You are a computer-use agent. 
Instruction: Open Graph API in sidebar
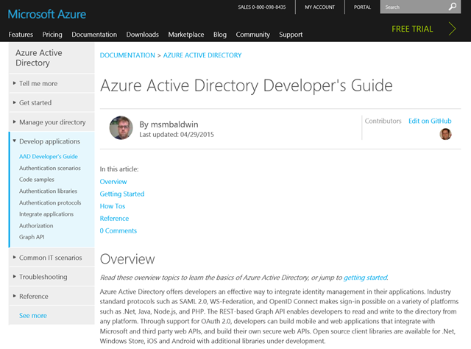[32, 237]
